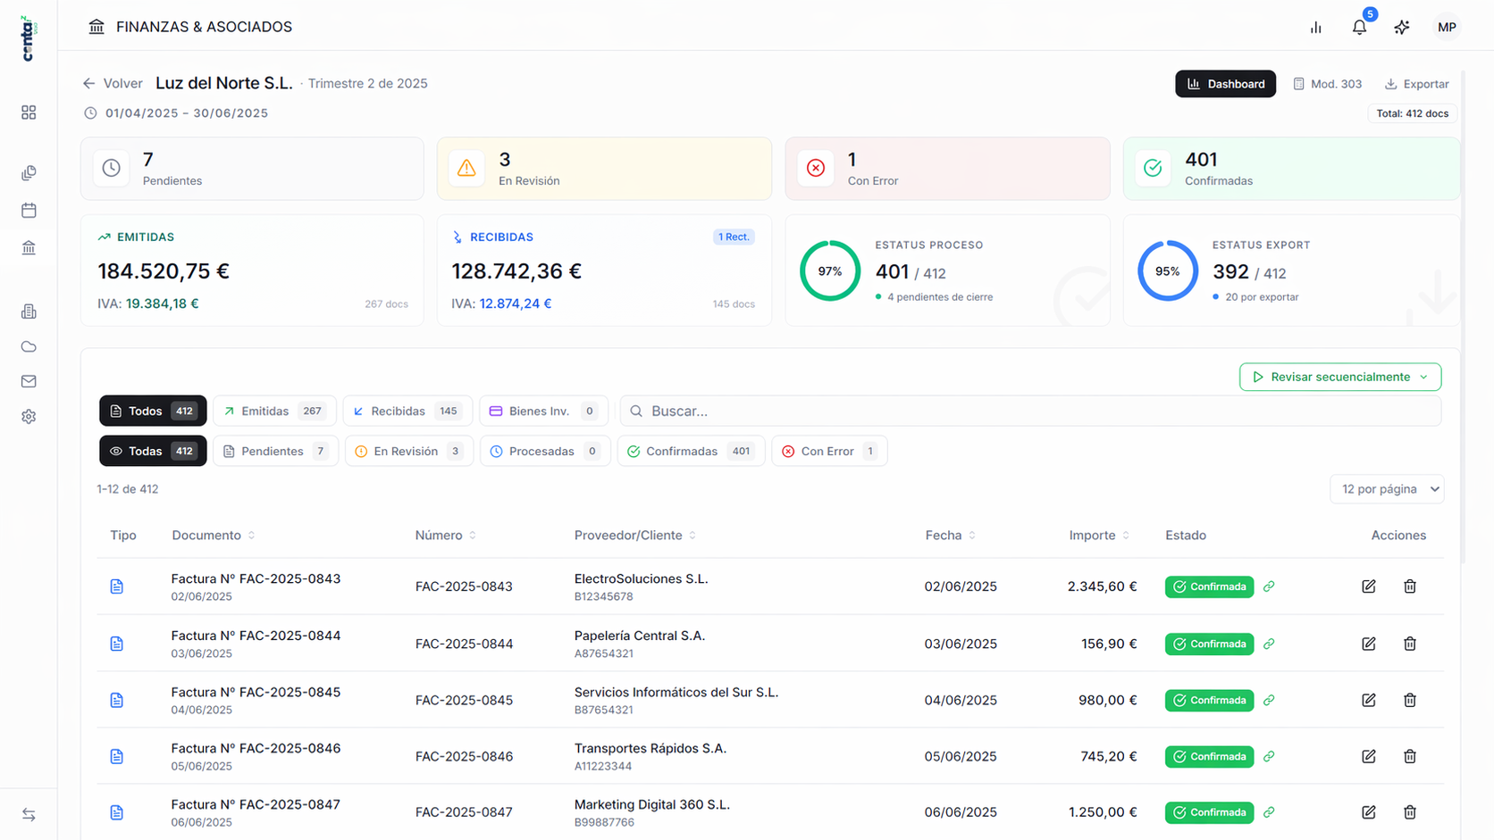
Task: Open the statistics bar-chart icon in header
Action: click(x=1315, y=27)
